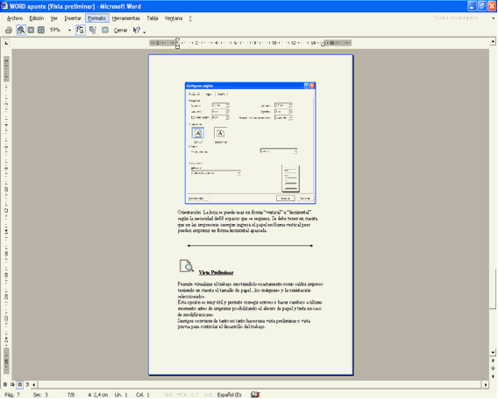
Task: Go to next page double-arrow button
Action: click(493, 376)
